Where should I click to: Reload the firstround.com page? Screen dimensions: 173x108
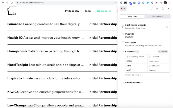(x=12, y=3)
